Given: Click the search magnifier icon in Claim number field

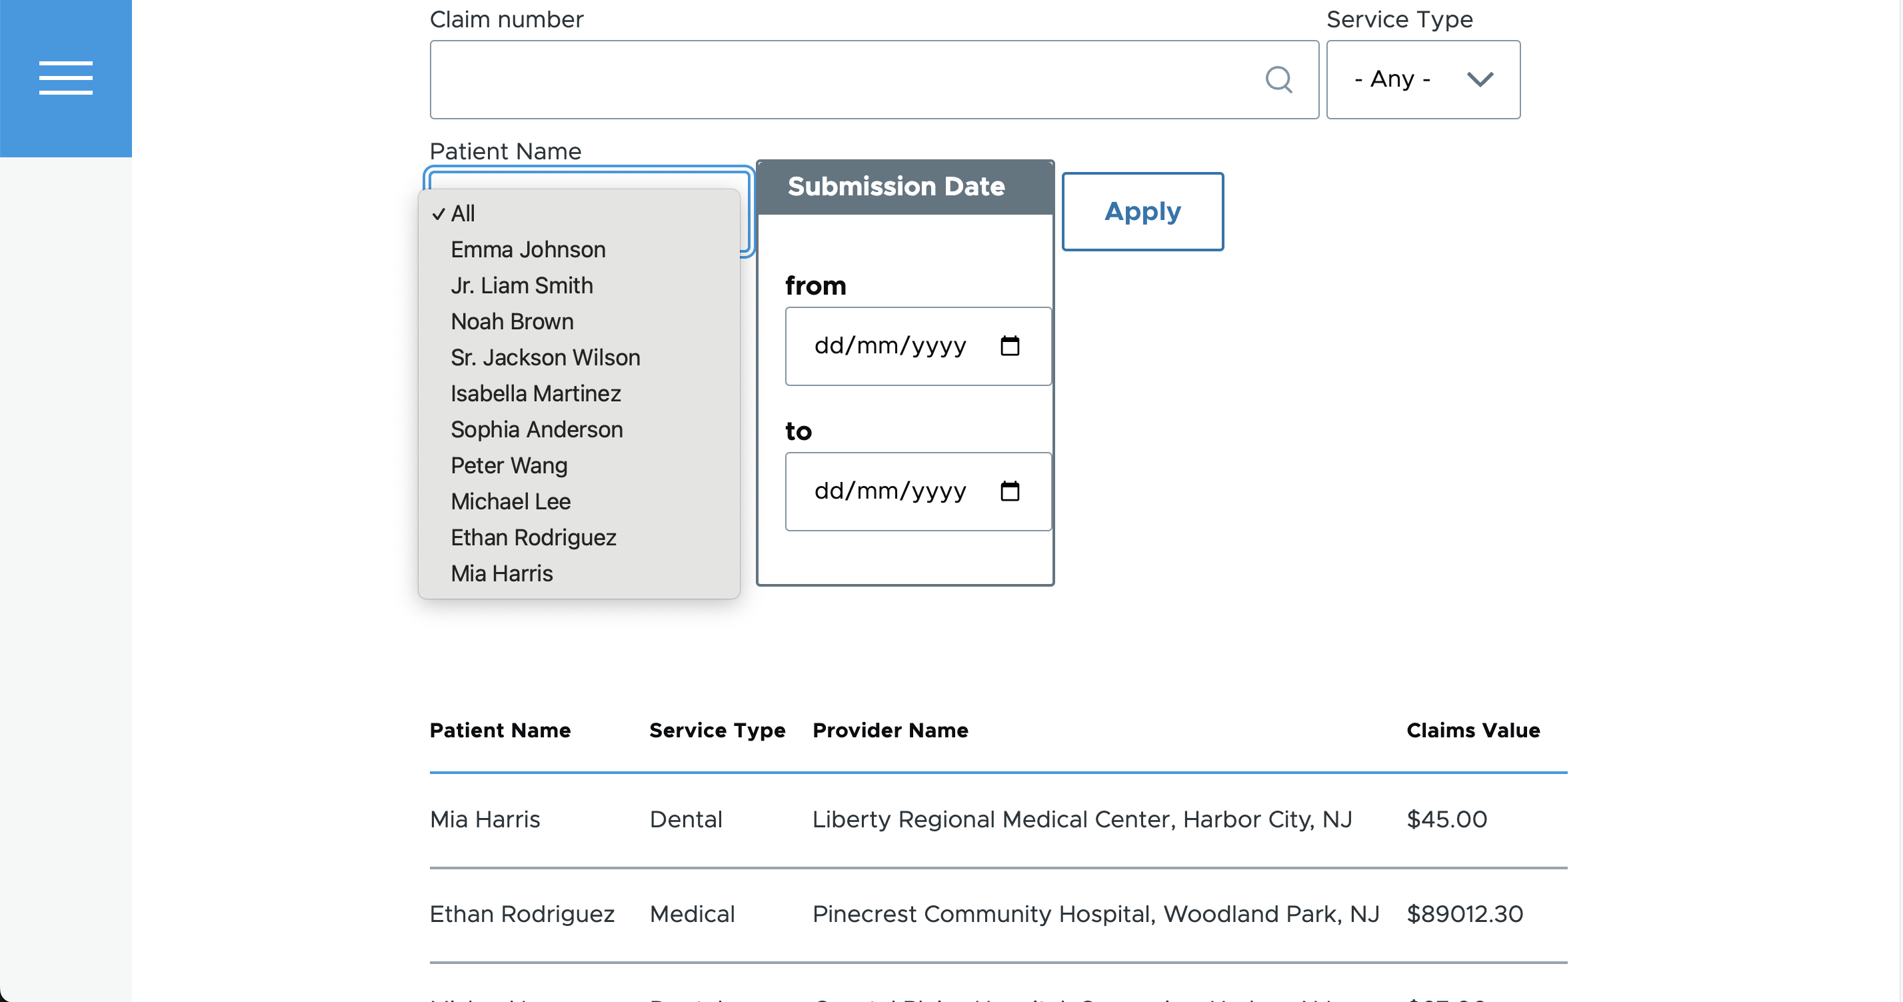Looking at the screenshot, I should pyautogui.click(x=1278, y=79).
